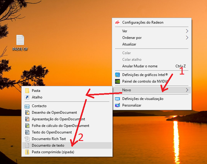
Task: Choose Personalizar from the context menu
Action: tap(152, 105)
